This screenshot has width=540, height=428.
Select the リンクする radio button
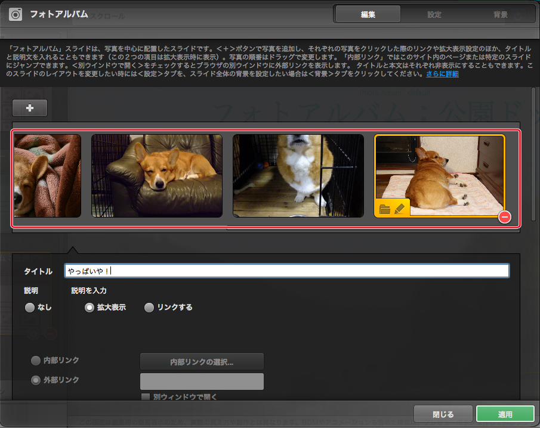(149, 307)
